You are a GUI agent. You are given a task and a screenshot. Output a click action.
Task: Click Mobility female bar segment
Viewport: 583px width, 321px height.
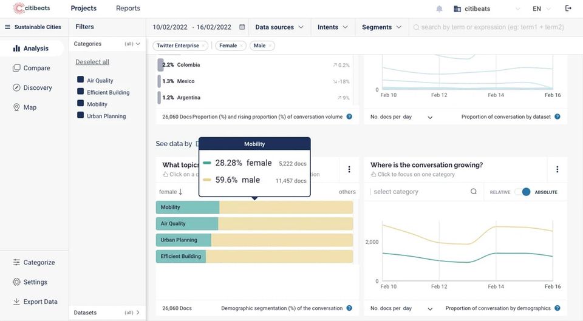(x=188, y=208)
